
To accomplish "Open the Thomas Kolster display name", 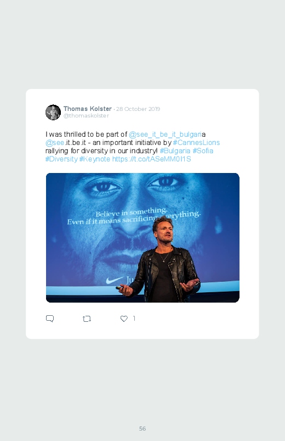I will 88,109.
